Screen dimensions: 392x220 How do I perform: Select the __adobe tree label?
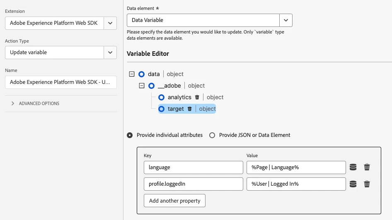point(169,86)
